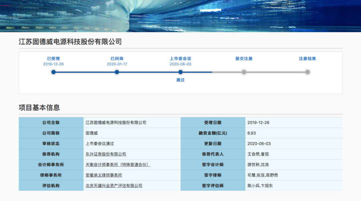Image resolution: width=361 pixels, height=201 pixels.
Task: Click the 律师事务所 header cell
Action: [51, 175]
